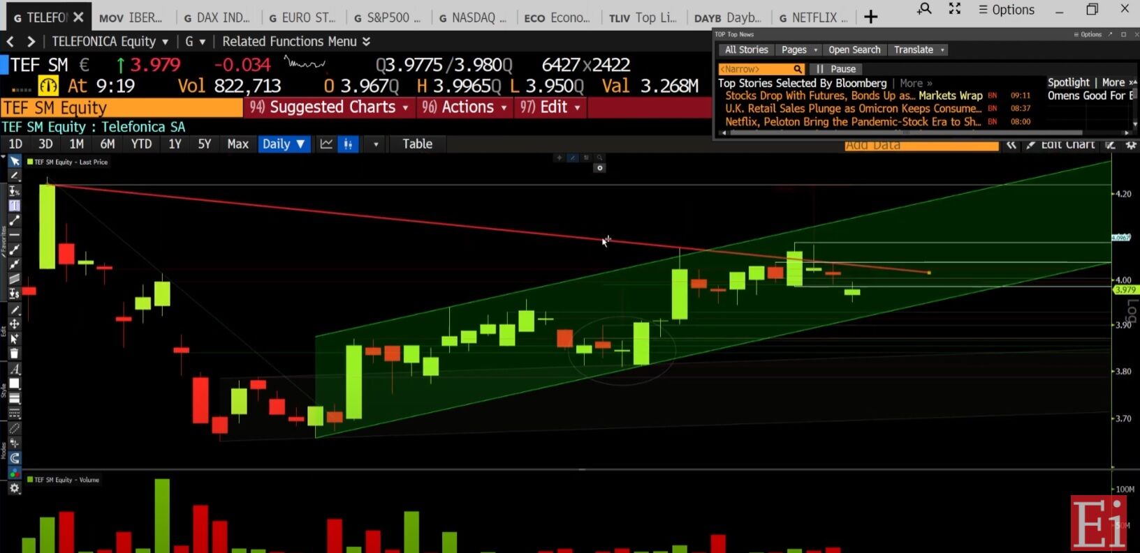Choose the parallel channel drawing tool
Image resolution: width=1140 pixels, height=553 pixels.
click(14, 279)
